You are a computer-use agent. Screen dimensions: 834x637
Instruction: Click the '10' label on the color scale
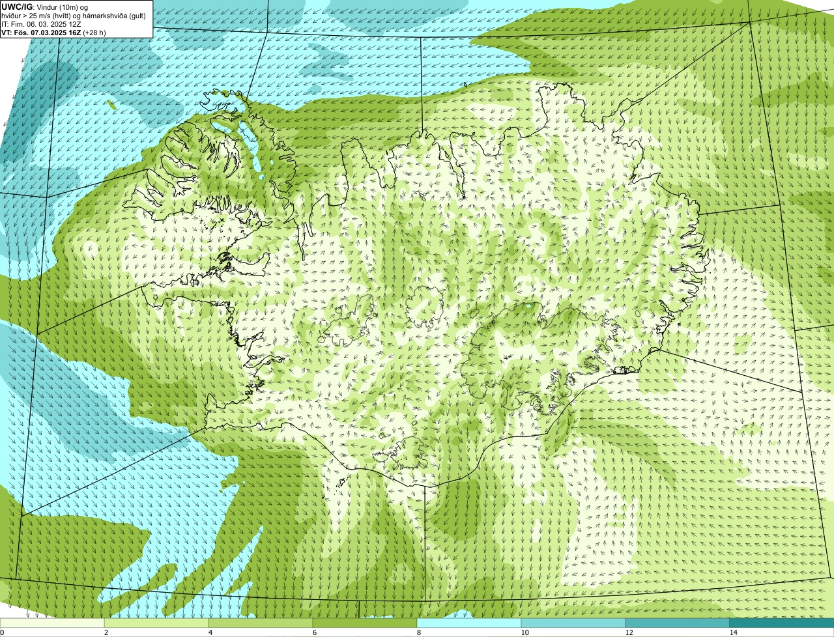[x=525, y=632]
